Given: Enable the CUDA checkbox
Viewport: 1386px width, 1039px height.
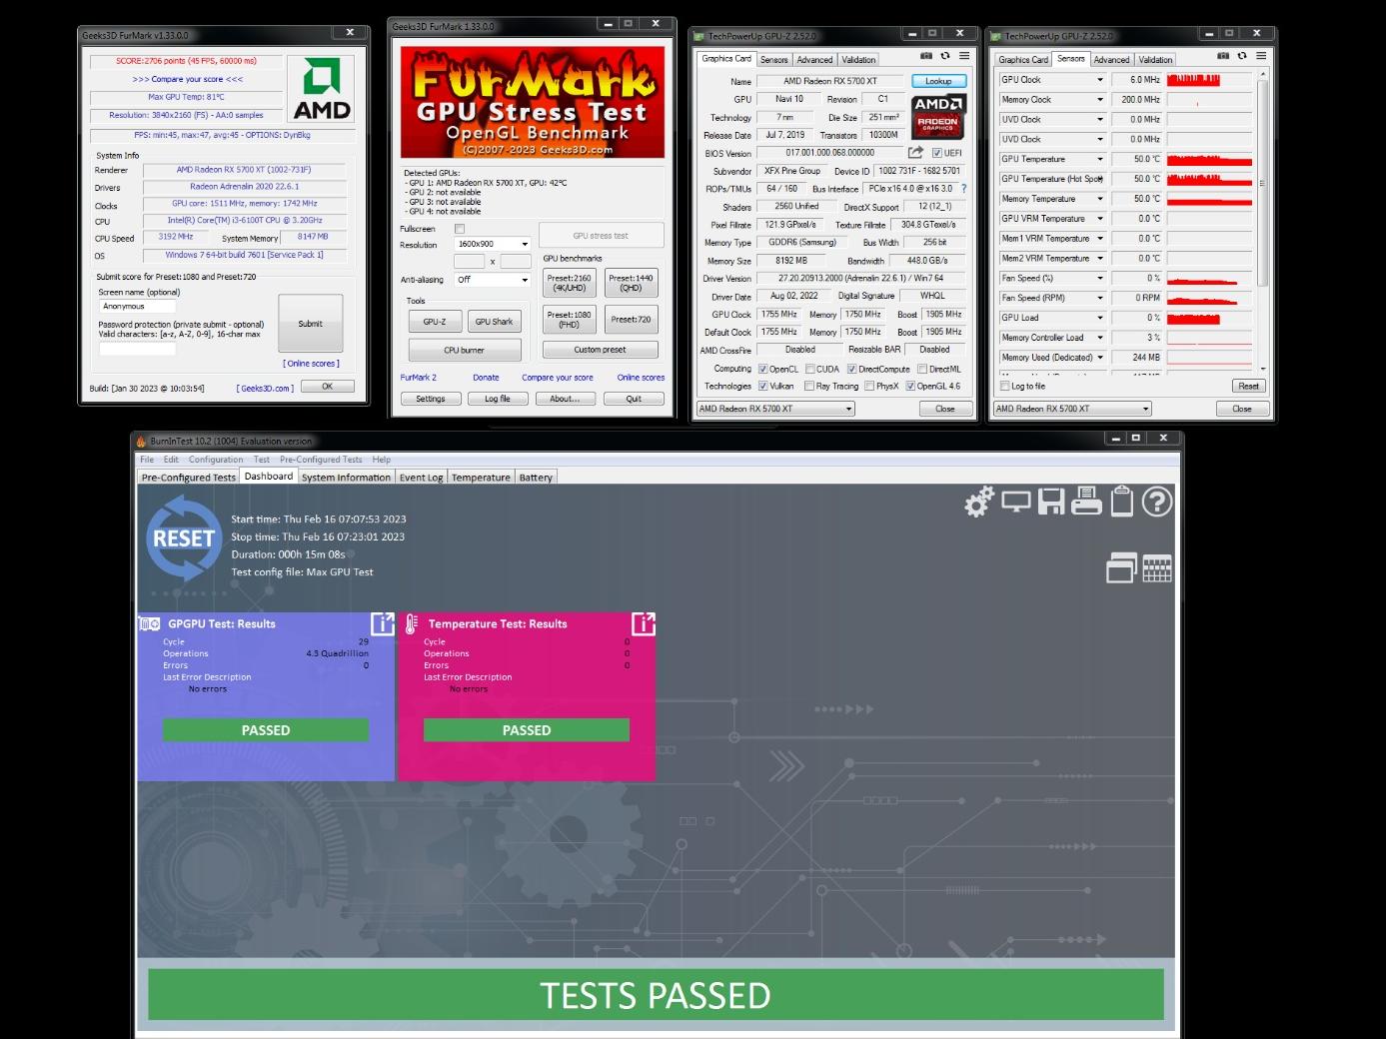Looking at the screenshot, I should point(810,369).
